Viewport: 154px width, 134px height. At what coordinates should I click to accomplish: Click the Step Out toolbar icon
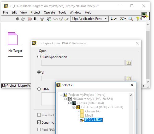66,19
